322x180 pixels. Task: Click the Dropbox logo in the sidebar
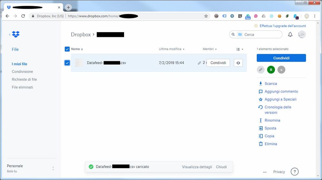pyautogui.click(x=15, y=34)
